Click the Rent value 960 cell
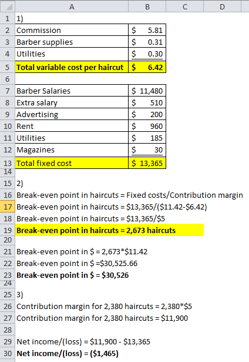 coord(147,126)
